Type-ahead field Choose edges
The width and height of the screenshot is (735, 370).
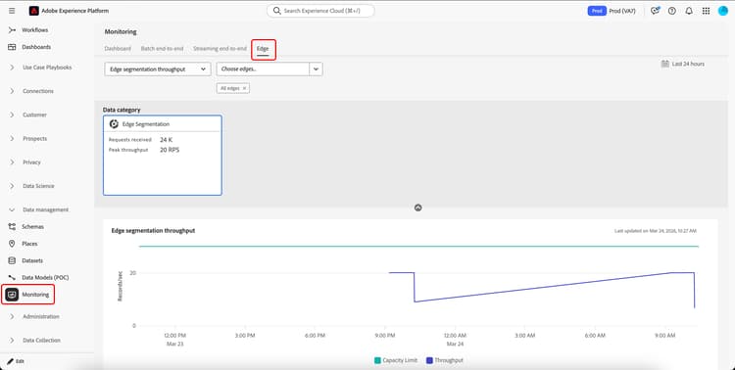tap(263, 69)
